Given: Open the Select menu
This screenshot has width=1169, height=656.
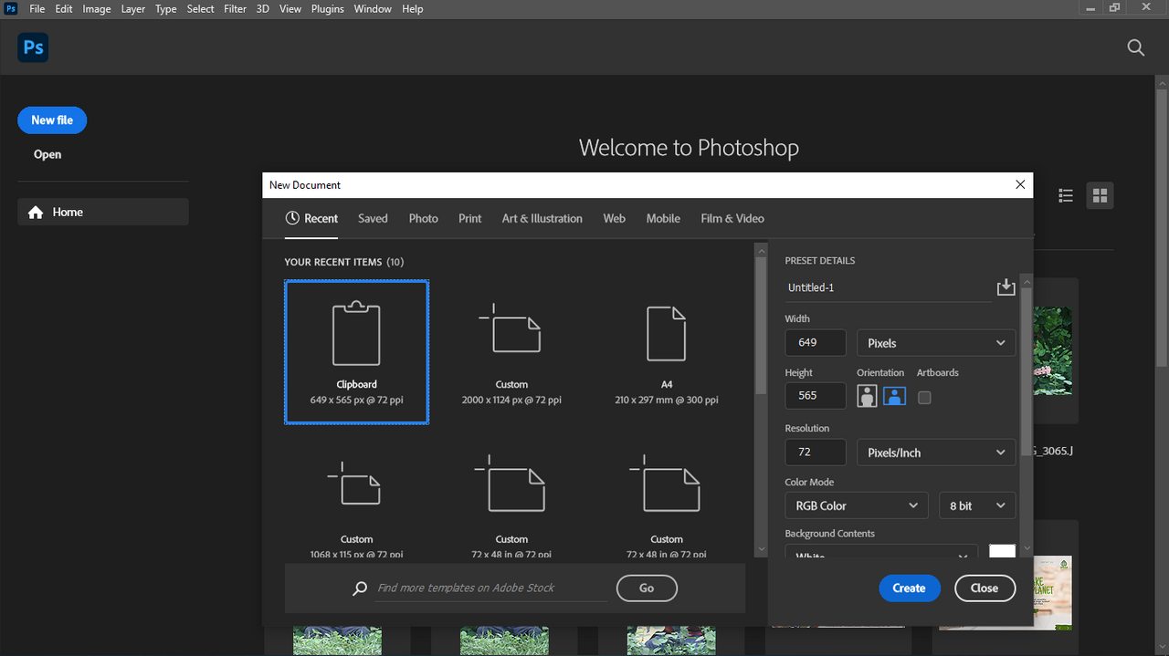Looking at the screenshot, I should [x=201, y=8].
